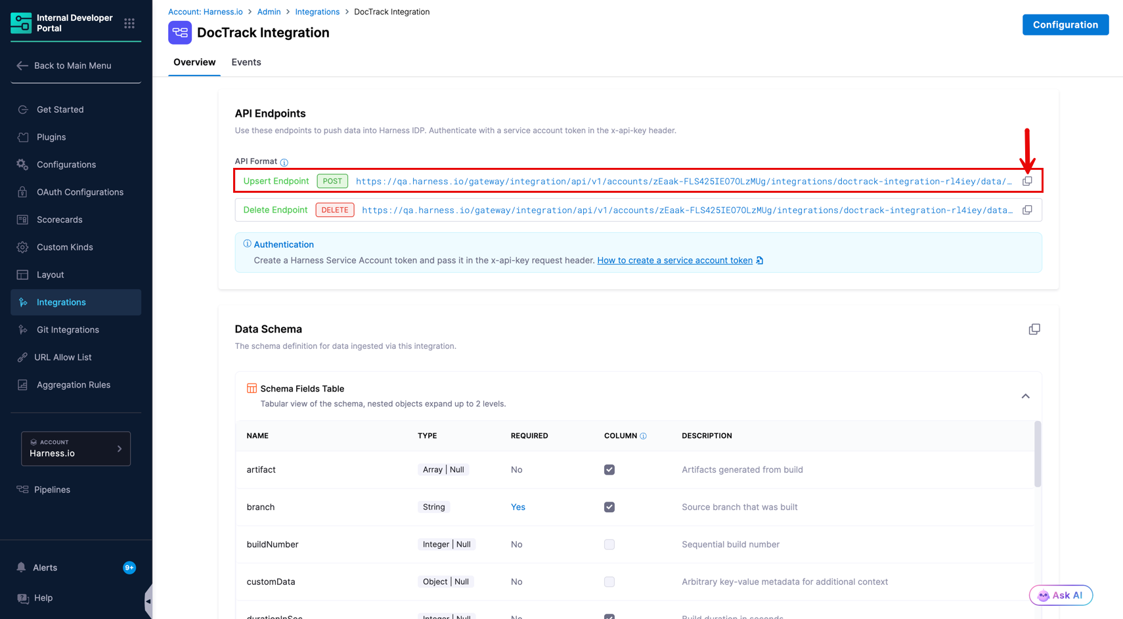Click 'Source branch that was built' description
The image size is (1123, 619).
pos(739,507)
